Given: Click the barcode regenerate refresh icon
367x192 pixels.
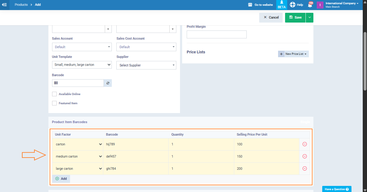Looking at the screenshot, I should coord(108,83).
